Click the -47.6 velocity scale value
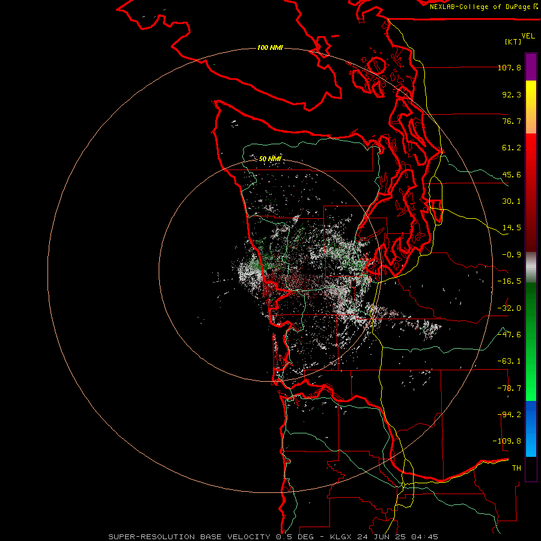Image resolution: width=541 pixels, height=541 pixels. click(x=509, y=335)
